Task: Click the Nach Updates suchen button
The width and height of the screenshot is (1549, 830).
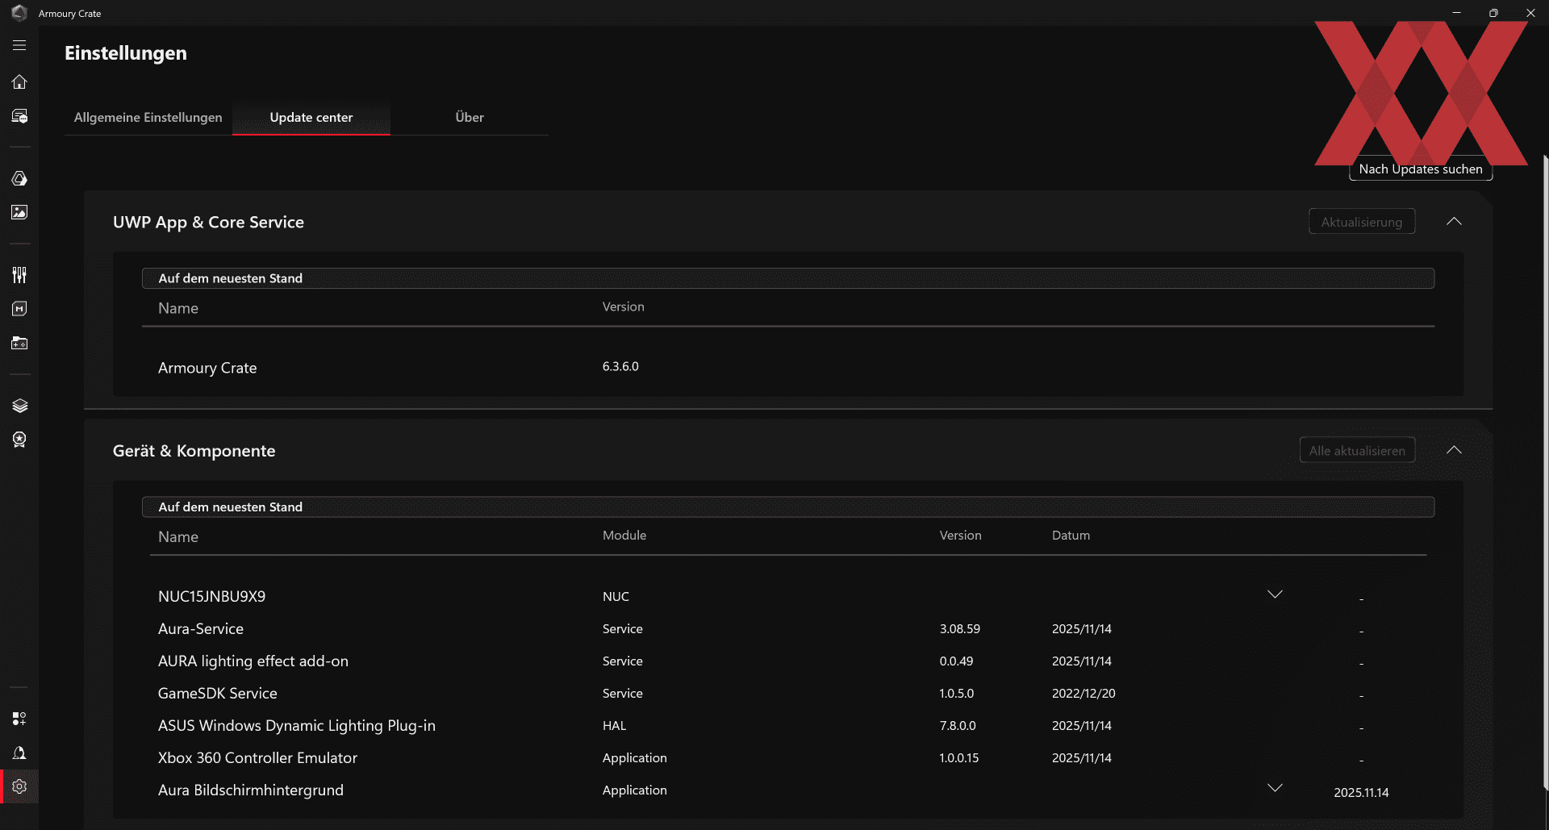Action: coord(1421,169)
